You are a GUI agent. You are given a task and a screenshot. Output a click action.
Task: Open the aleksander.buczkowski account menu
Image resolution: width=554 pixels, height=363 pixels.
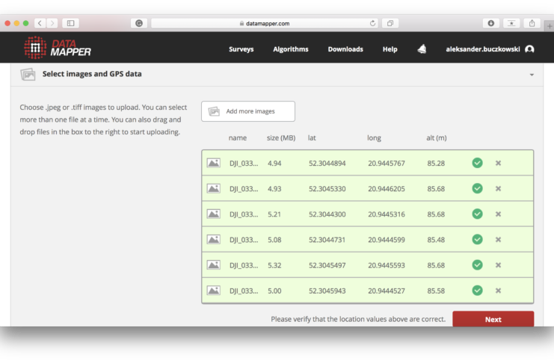point(482,49)
